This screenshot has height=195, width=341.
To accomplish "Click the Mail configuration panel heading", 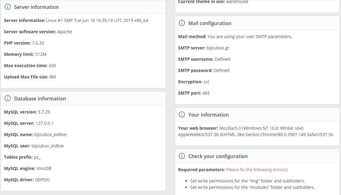I will 210,23.
